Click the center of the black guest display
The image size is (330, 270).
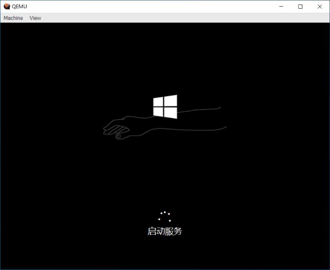click(165, 147)
